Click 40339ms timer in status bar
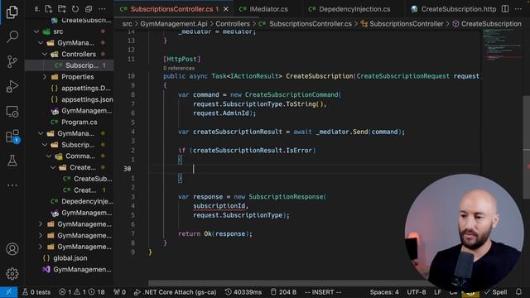530x298 pixels. pos(243,292)
